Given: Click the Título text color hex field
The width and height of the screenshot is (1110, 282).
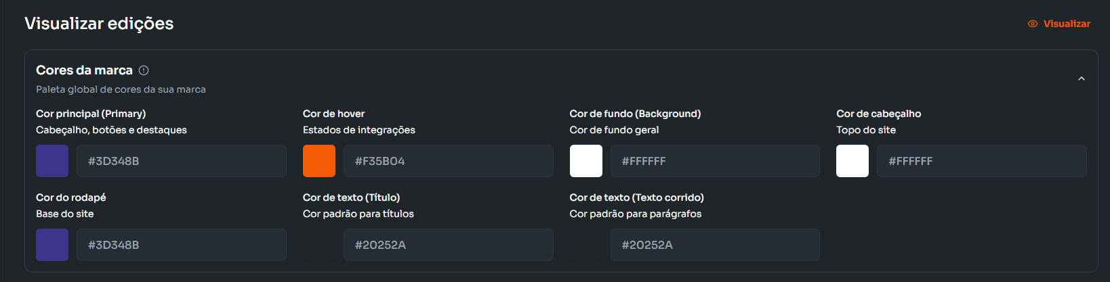Looking at the screenshot, I should 448,245.
